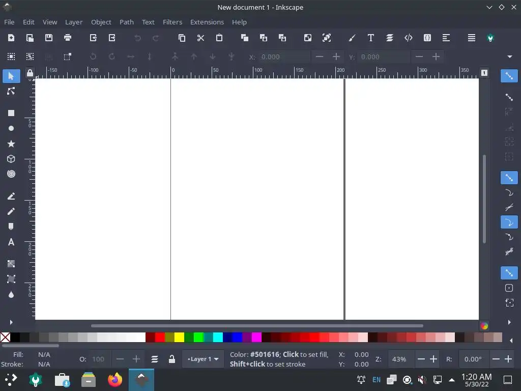Click the zoom percentage field
The height and width of the screenshot is (391, 521).
coord(400,359)
